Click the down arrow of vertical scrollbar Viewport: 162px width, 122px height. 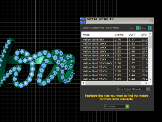(x=151, y=79)
